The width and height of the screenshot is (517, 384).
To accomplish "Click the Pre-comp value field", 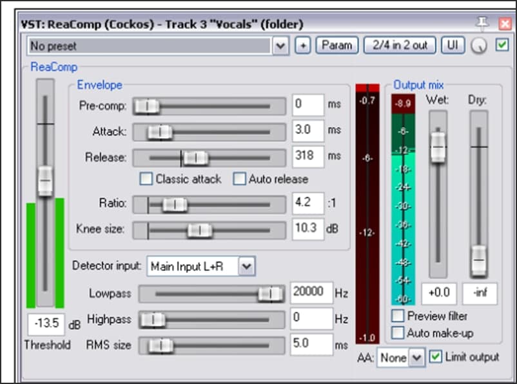I will click(308, 105).
